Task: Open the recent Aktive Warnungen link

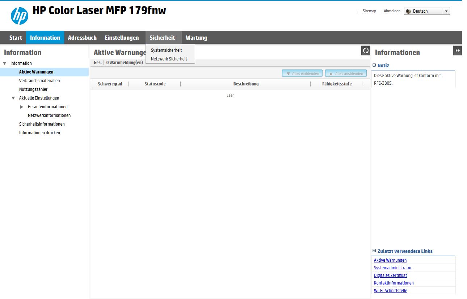Action: (x=390, y=260)
